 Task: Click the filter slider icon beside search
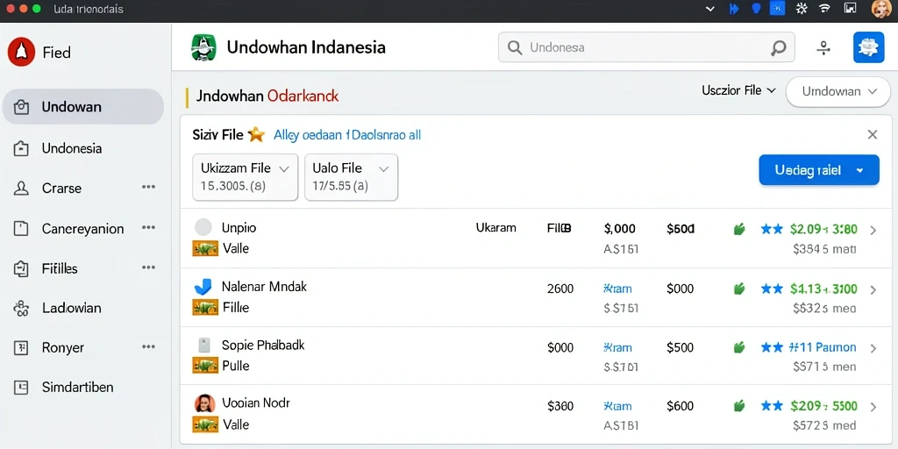pyautogui.click(x=823, y=48)
